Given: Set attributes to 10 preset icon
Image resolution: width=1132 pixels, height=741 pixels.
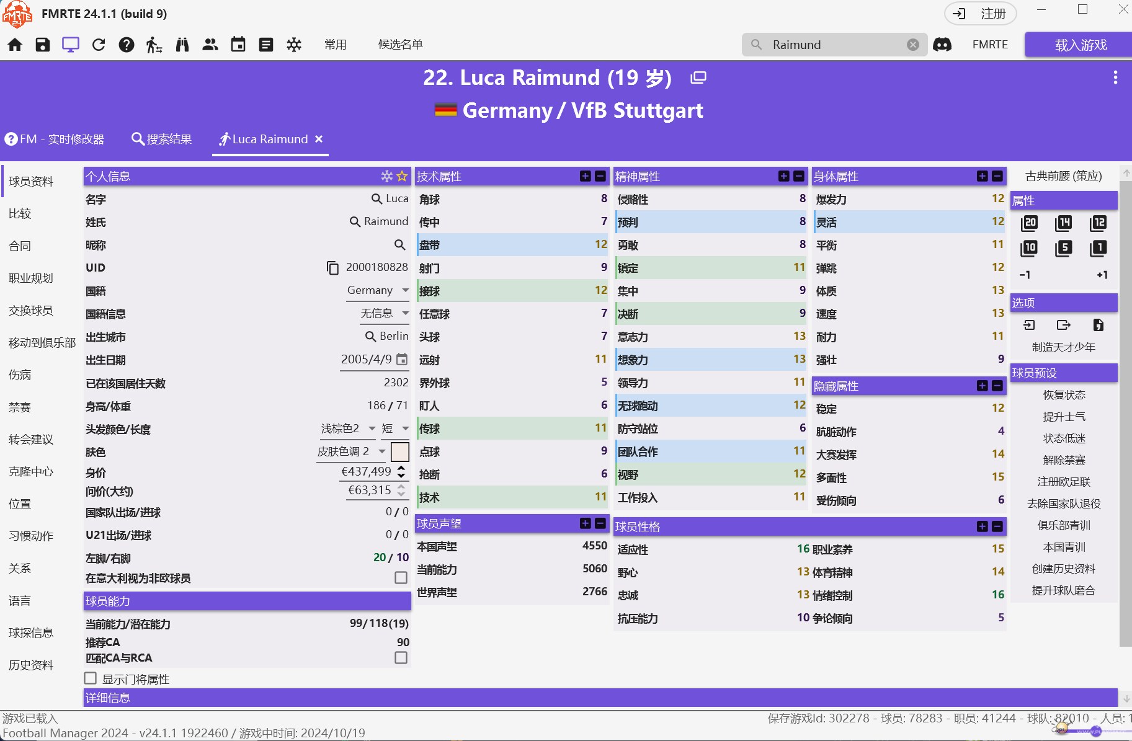Looking at the screenshot, I should [x=1029, y=248].
